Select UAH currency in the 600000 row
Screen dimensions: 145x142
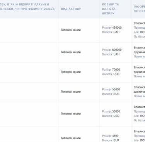116,54
